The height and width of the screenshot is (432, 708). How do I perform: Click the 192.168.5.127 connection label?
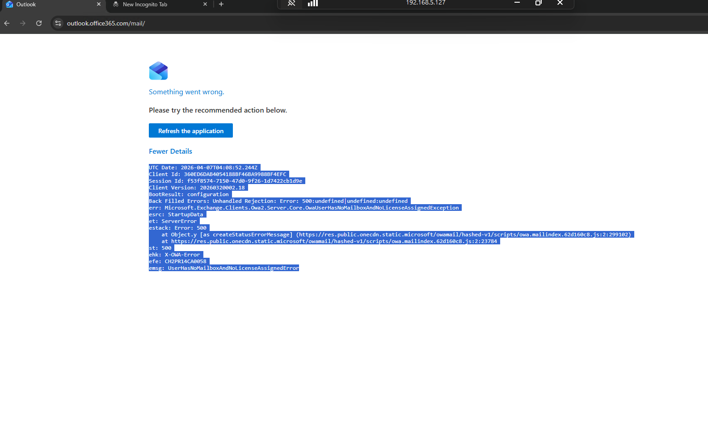[x=426, y=3]
